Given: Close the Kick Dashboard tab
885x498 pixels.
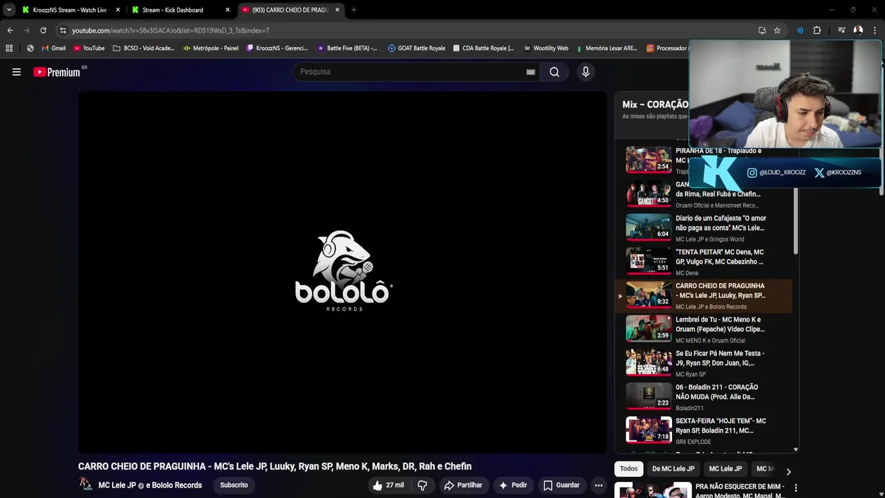Looking at the screenshot, I should tap(227, 10).
